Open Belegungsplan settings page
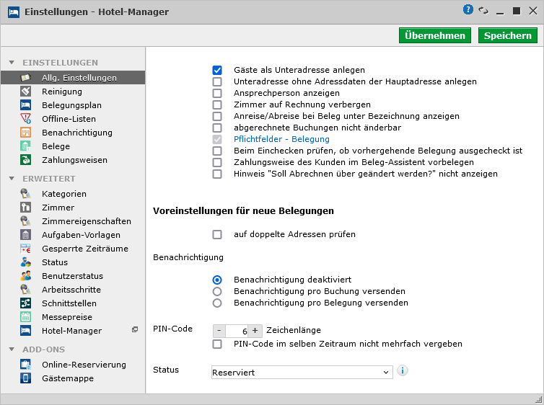 [x=73, y=105]
